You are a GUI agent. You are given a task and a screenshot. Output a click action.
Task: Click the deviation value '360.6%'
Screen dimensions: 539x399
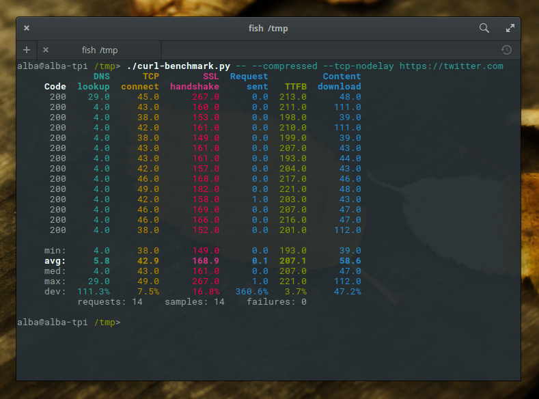click(251, 292)
